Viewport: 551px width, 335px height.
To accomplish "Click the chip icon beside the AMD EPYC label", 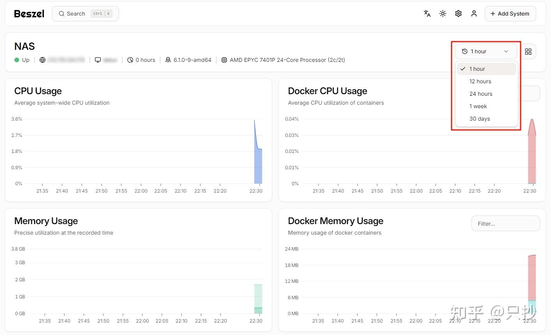I will 224,60.
